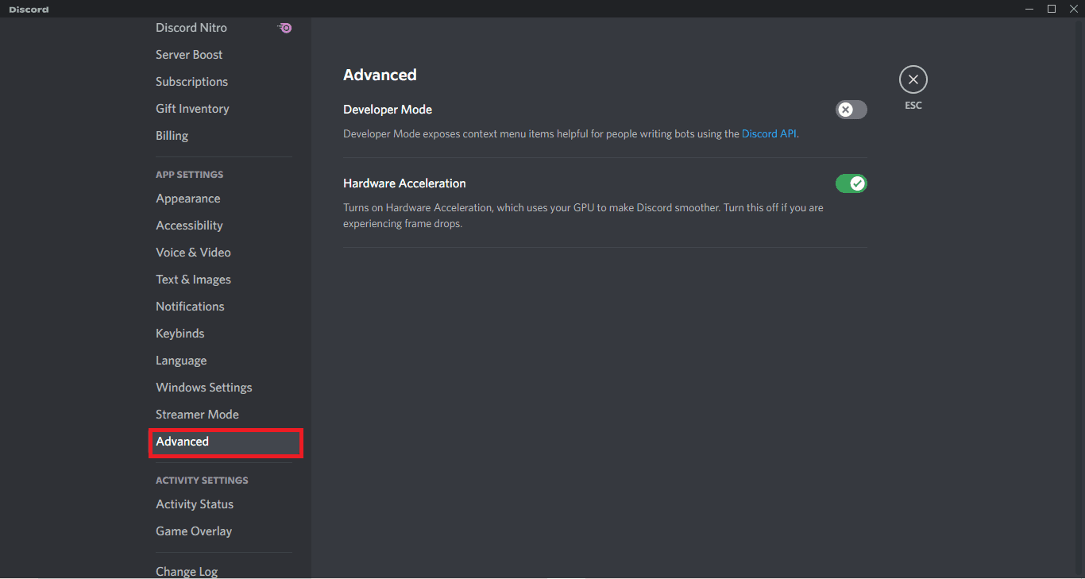
Task: Click the Discord logo in the title bar
Action: coord(29,9)
